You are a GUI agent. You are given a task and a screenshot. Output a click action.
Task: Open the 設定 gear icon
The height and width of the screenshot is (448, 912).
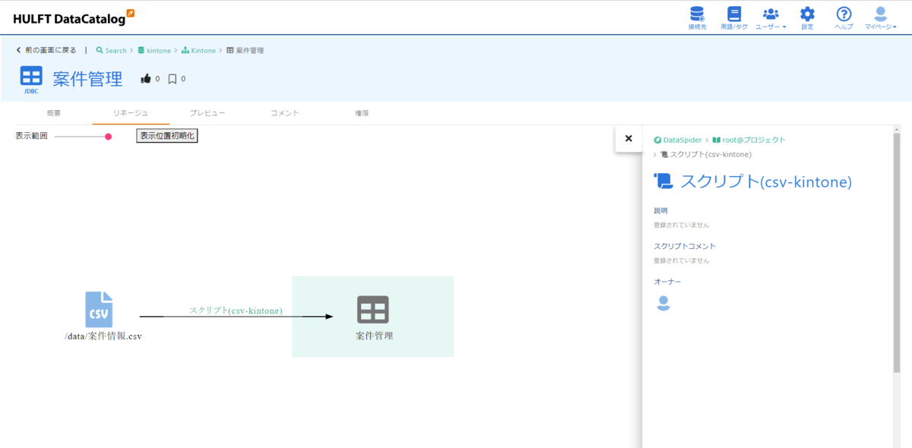(807, 17)
